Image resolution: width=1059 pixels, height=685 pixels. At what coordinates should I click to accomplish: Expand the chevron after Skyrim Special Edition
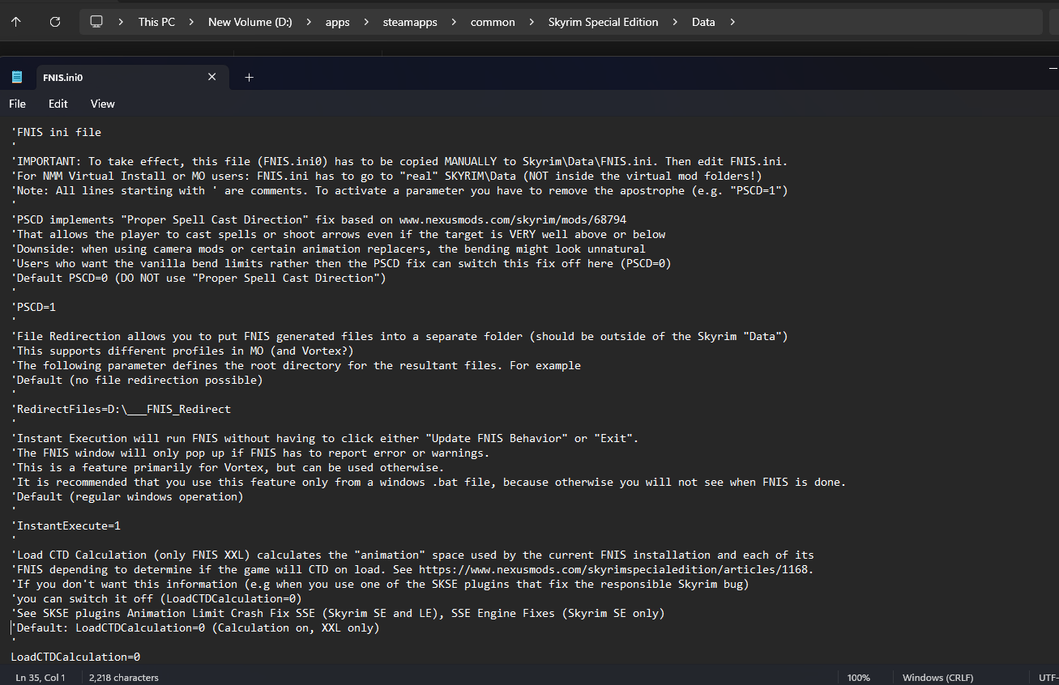(x=675, y=22)
